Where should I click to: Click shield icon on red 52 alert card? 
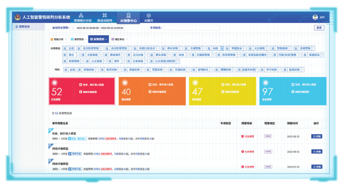pyautogui.click(x=54, y=82)
